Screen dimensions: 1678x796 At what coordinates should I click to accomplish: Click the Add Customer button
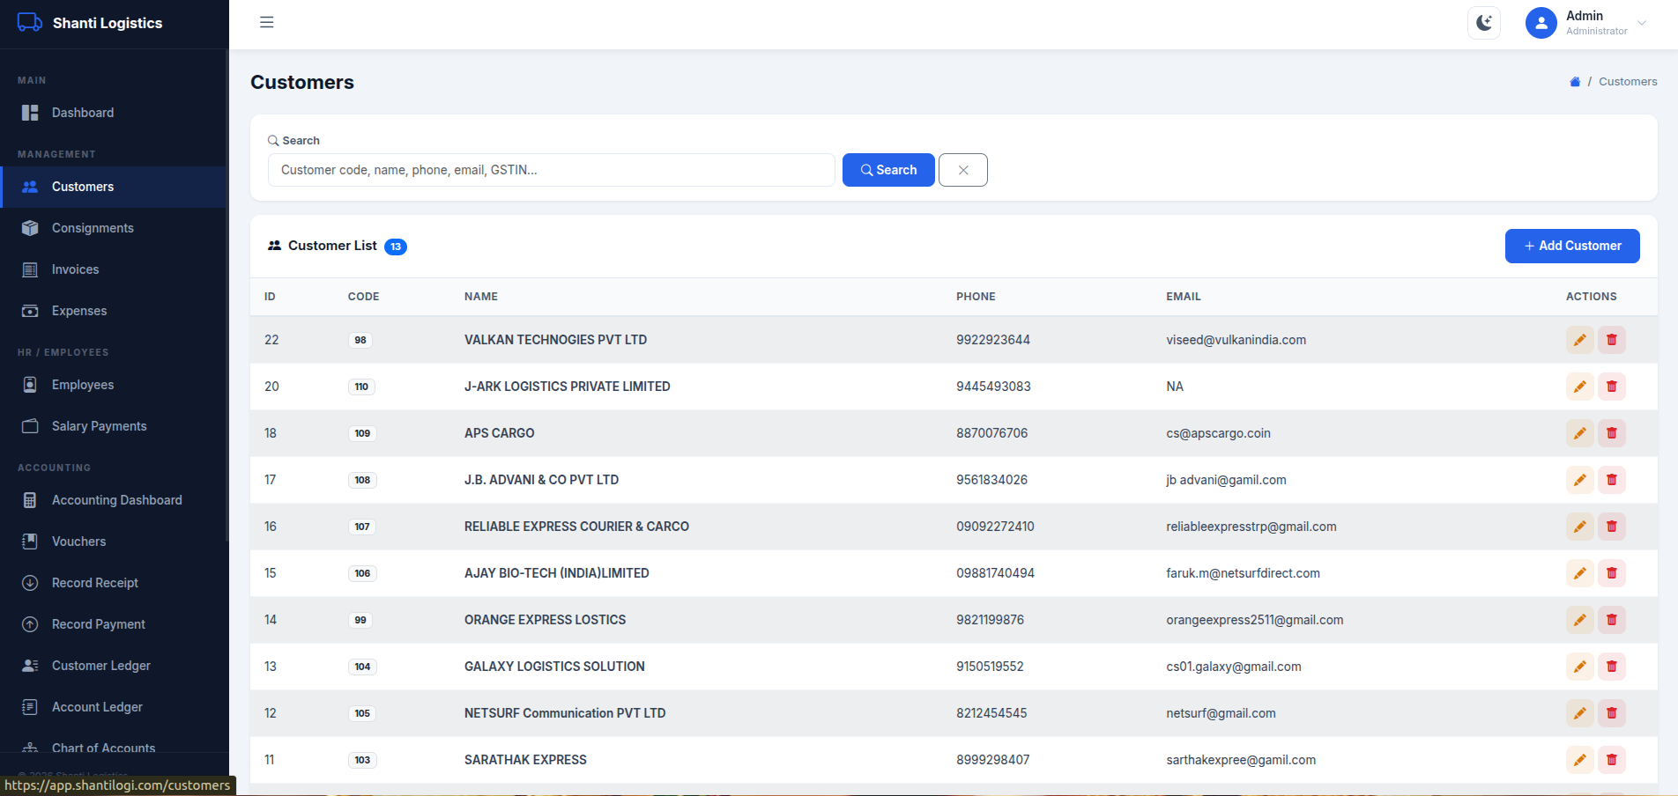(x=1572, y=246)
